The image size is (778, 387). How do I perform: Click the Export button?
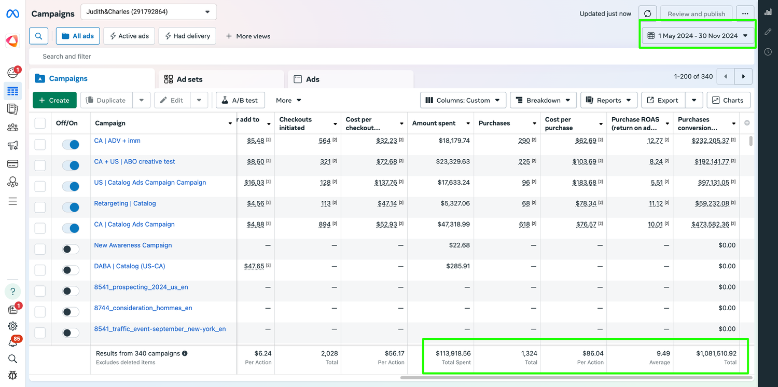[663, 100]
